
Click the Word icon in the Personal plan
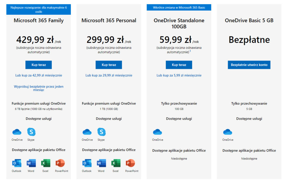[101, 163]
